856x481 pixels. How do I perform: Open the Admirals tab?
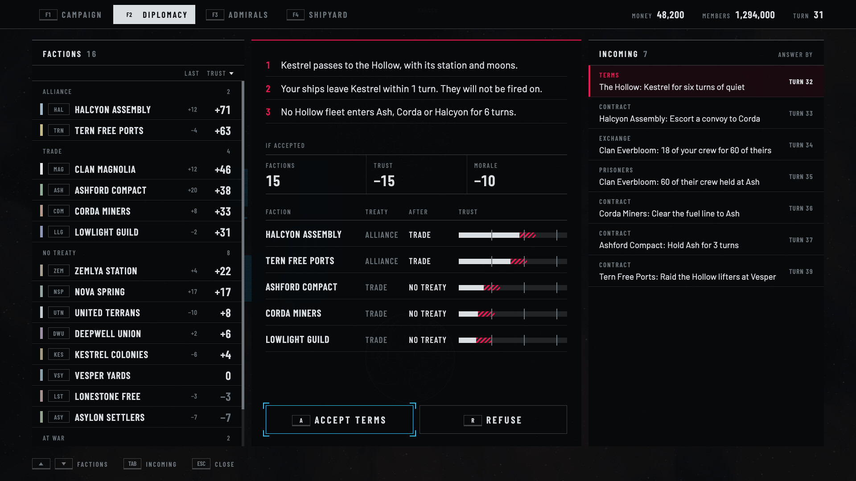(x=237, y=15)
